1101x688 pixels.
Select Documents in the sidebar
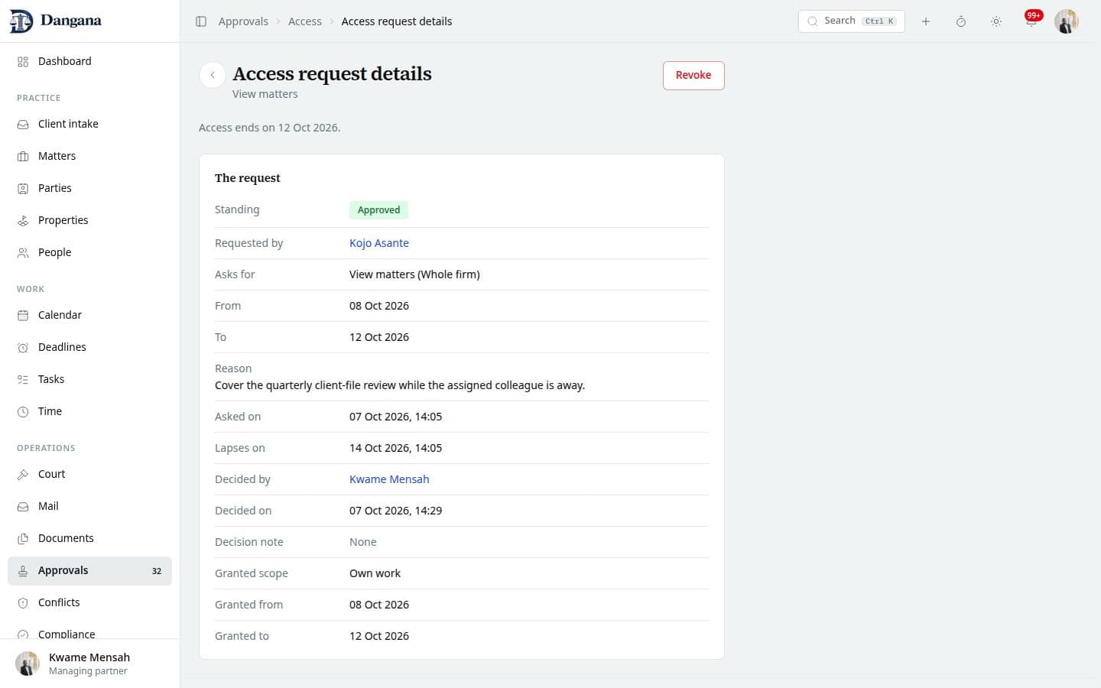(x=89, y=538)
